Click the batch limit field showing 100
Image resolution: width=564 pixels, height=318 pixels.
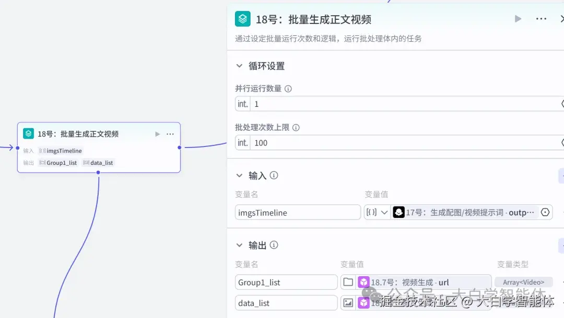coord(313,143)
